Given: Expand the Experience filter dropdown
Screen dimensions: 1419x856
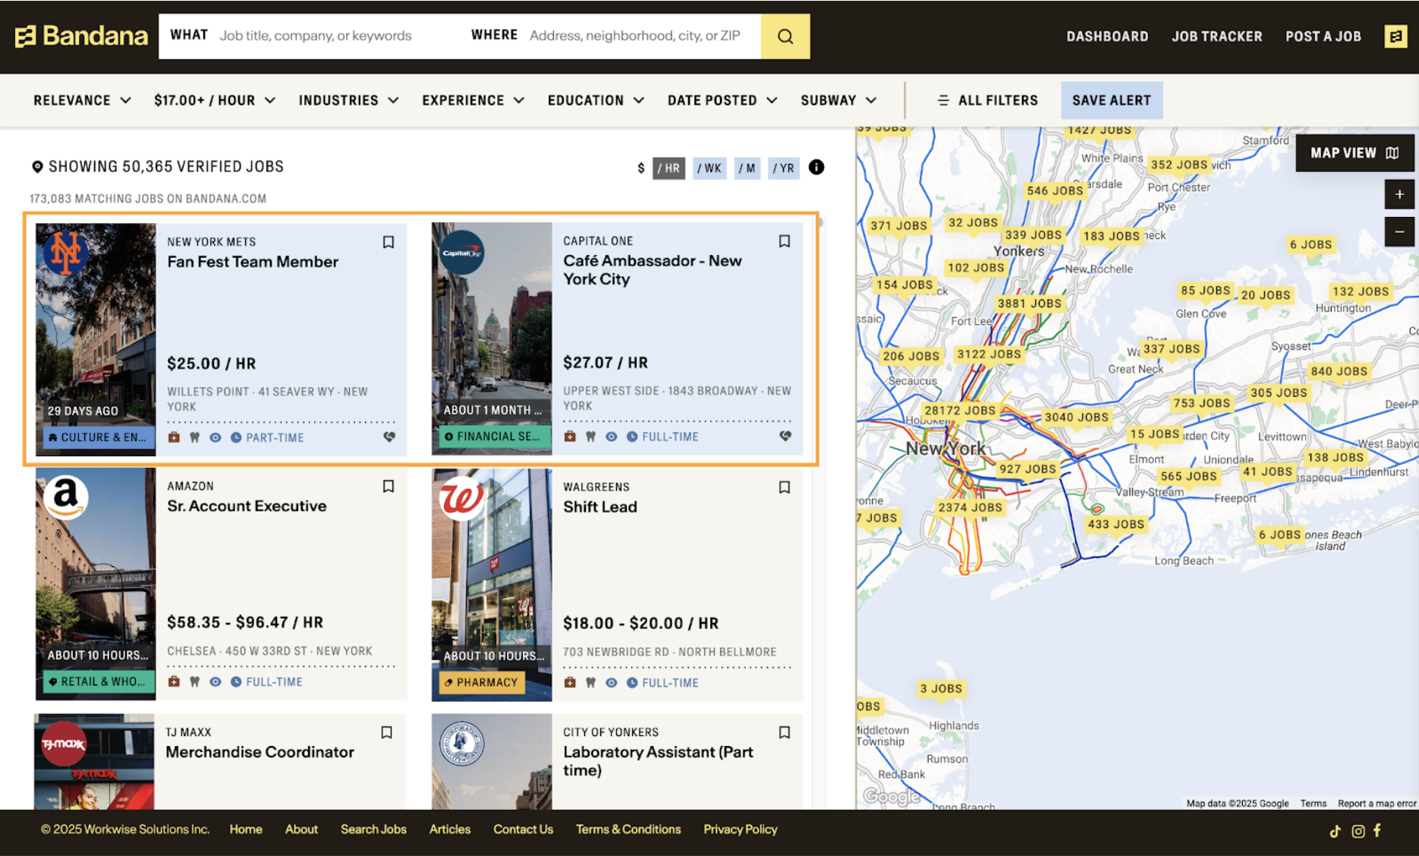Looking at the screenshot, I should tap(473, 100).
